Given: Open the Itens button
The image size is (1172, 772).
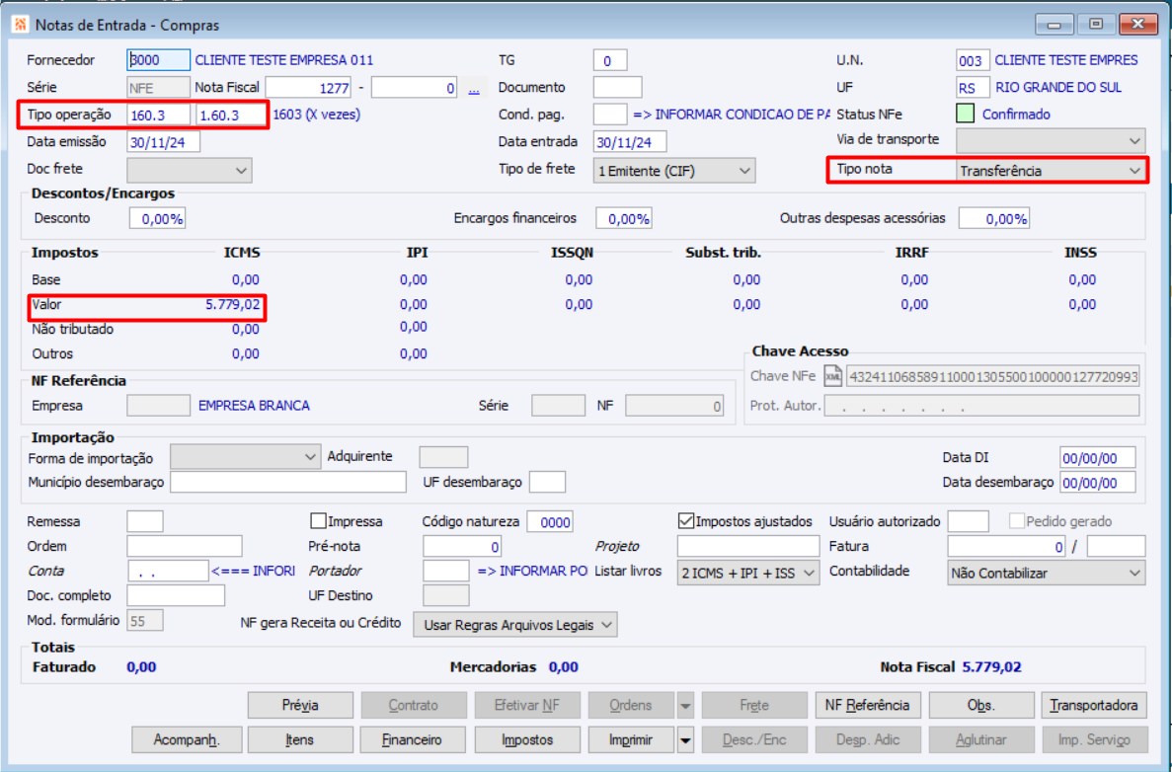Looking at the screenshot, I should click(x=300, y=739).
